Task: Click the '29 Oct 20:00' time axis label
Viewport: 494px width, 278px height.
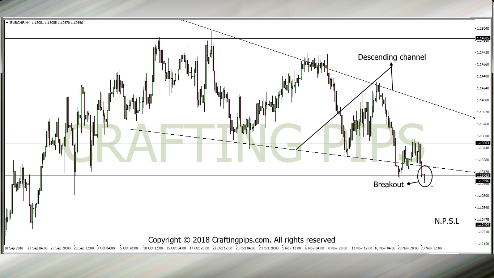Action: (x=269, y=248)
